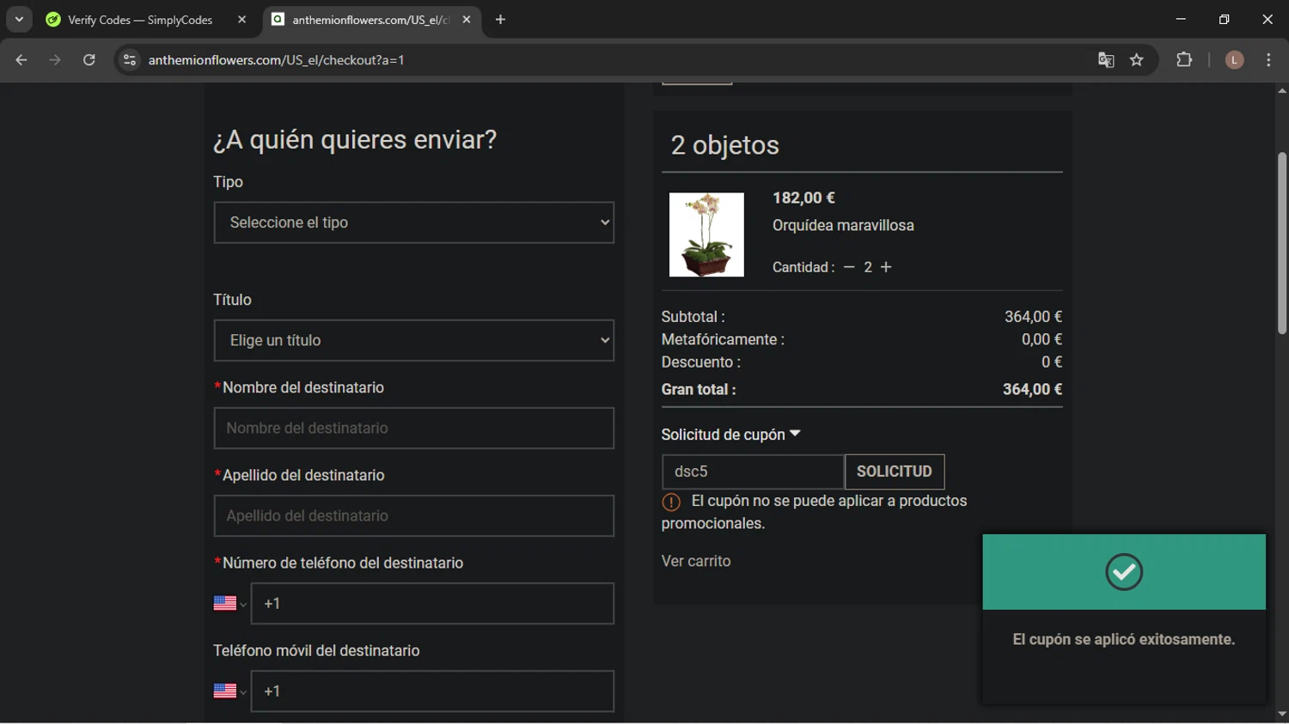Restore down the browser window
1289x724 pixels.
point(1225,19)
